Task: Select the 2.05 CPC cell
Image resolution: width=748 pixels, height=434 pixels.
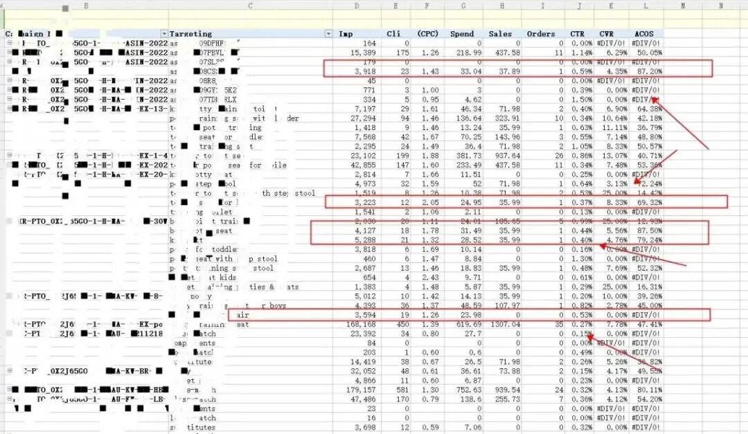Action: [430, 202]
